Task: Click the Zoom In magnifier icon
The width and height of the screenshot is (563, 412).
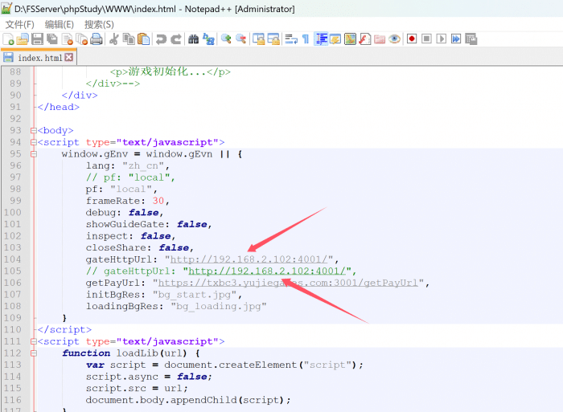Action: pos(226,39)
